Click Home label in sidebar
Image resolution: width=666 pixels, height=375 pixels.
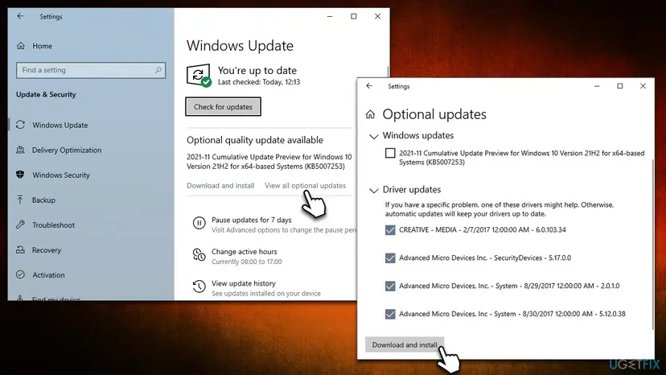[42, 46]
